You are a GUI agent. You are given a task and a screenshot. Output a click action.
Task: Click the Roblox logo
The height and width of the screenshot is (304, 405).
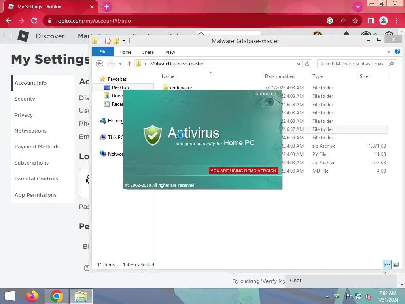tap(23, 36)
